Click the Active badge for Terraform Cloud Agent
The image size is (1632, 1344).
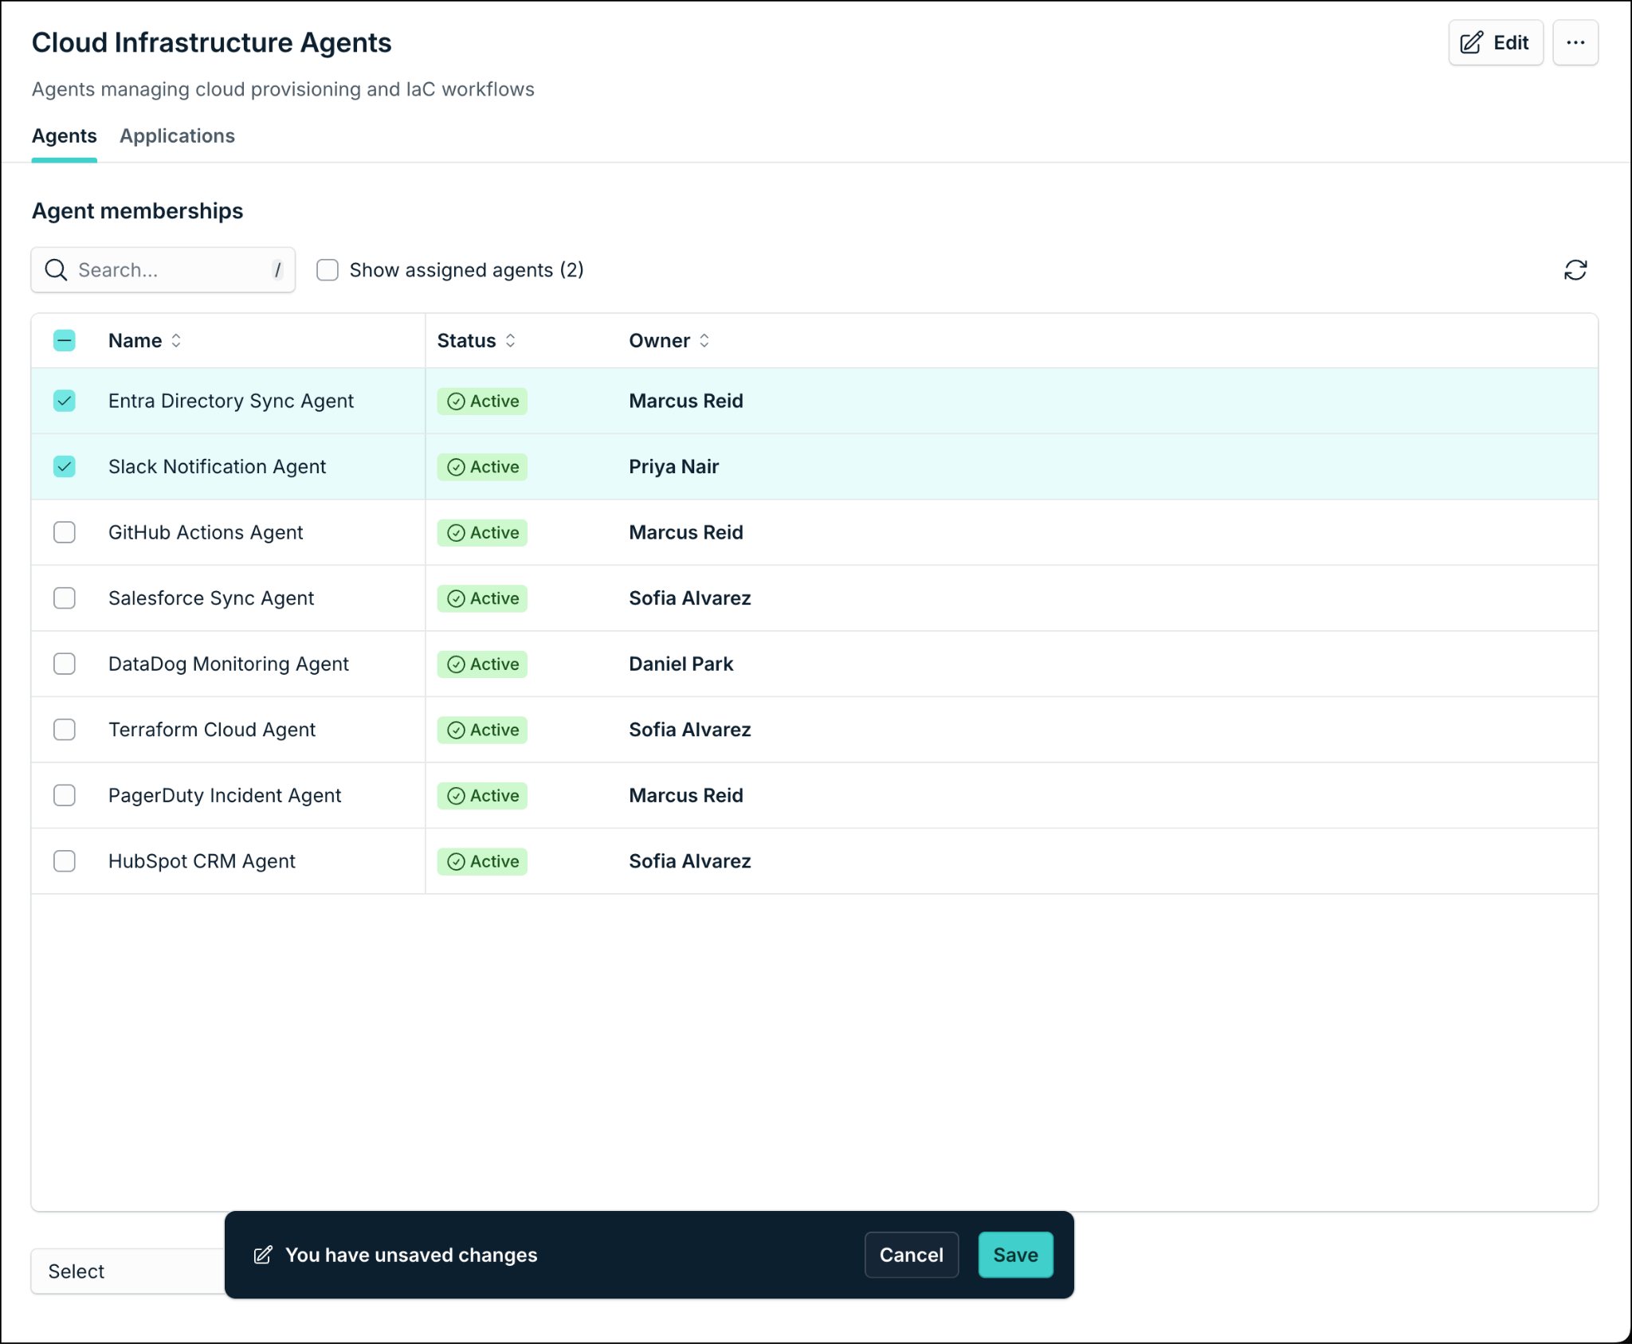tap(482, 730)
